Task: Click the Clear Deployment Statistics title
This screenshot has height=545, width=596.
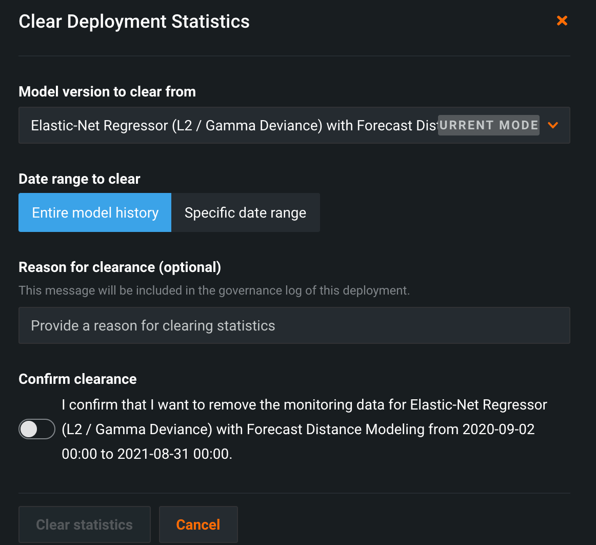Action: click(x=134, y=22)
